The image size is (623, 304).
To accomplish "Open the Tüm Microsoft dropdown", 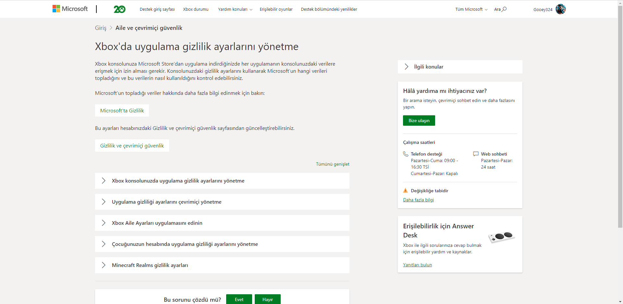I will click(x=471, y=9).
